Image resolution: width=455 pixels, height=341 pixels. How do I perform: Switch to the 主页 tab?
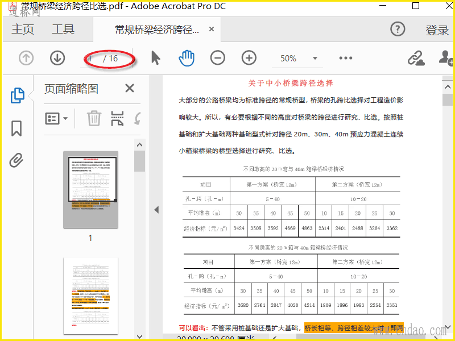23,30
